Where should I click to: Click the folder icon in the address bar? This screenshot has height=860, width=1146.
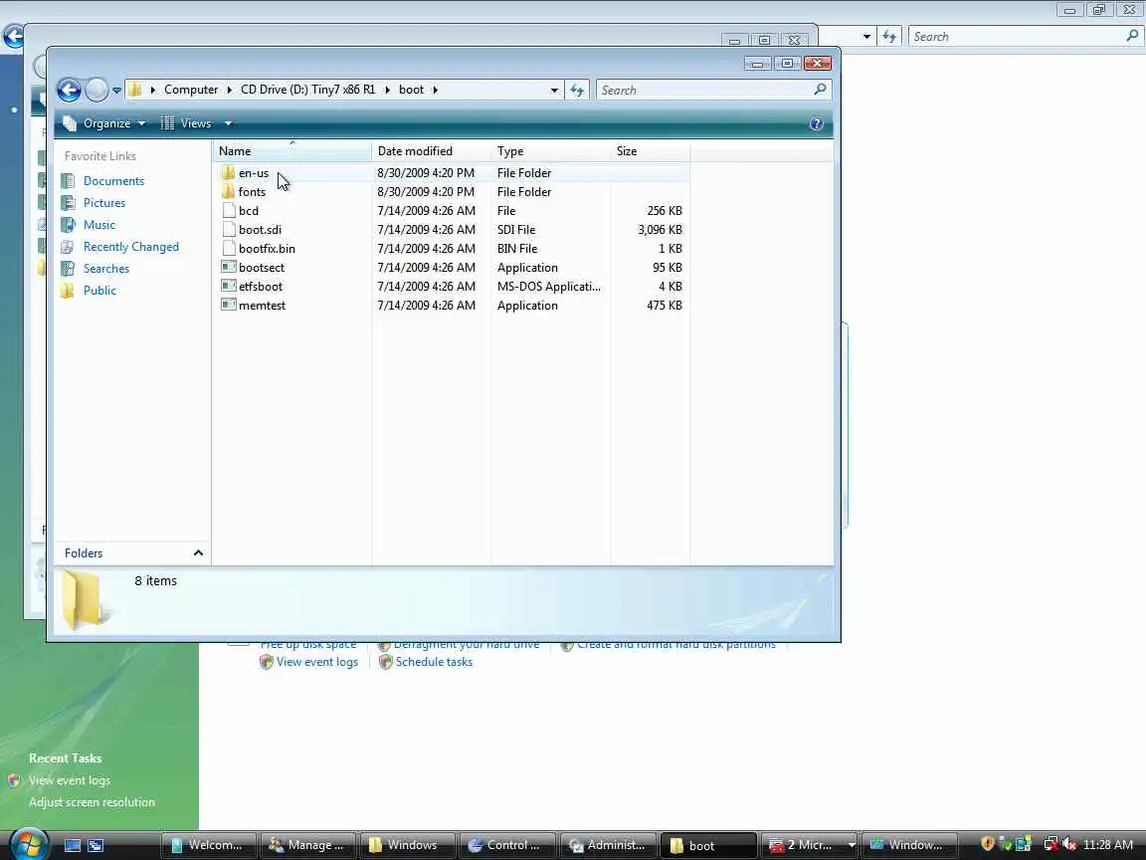click(x=134, y=90)
